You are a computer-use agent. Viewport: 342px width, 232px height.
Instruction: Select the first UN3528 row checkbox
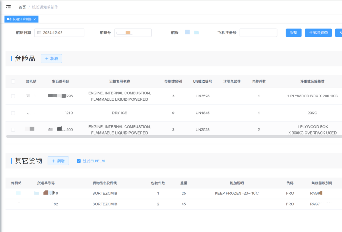pos(13,96)
